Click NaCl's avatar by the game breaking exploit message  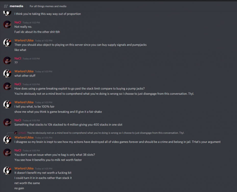(7, 86)
